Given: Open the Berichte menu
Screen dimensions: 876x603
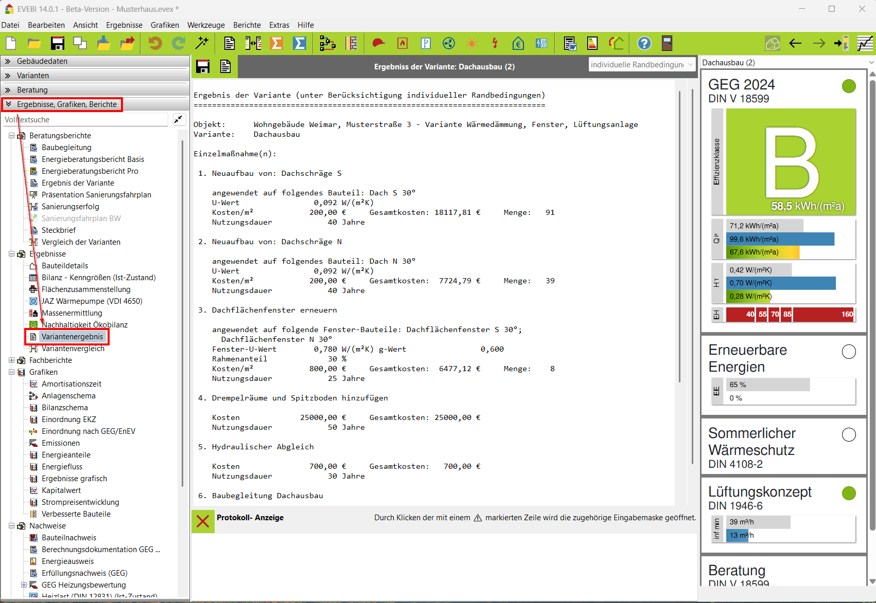Looking at the screenshot, I should point(247,25).
